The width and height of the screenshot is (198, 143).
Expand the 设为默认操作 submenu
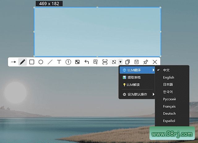coord(137,94)
